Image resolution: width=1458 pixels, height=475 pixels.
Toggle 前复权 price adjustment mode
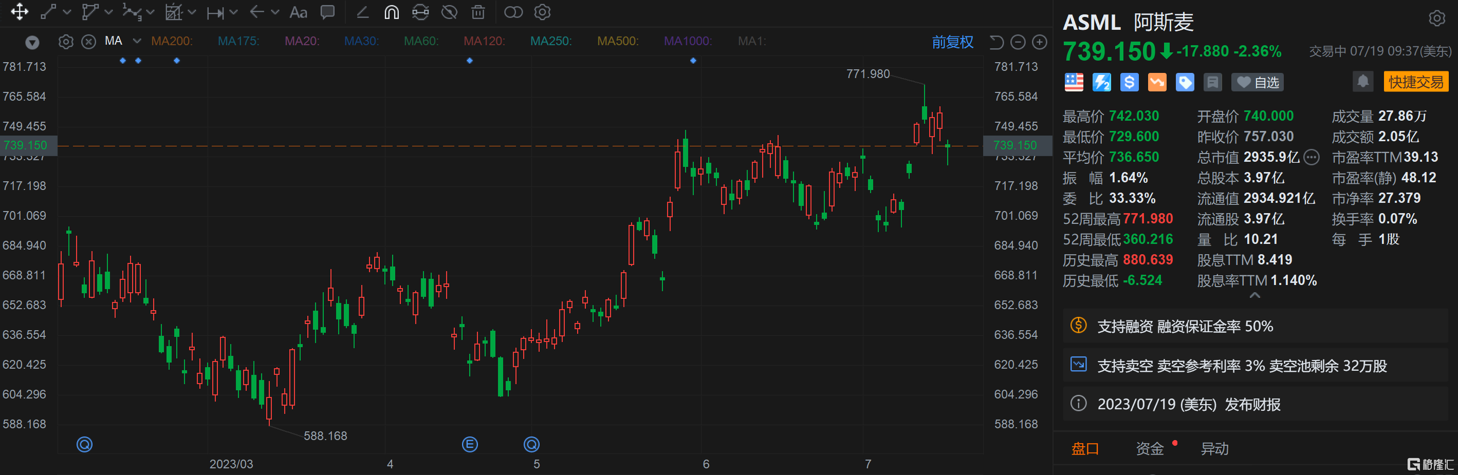[x=953, y=42]
